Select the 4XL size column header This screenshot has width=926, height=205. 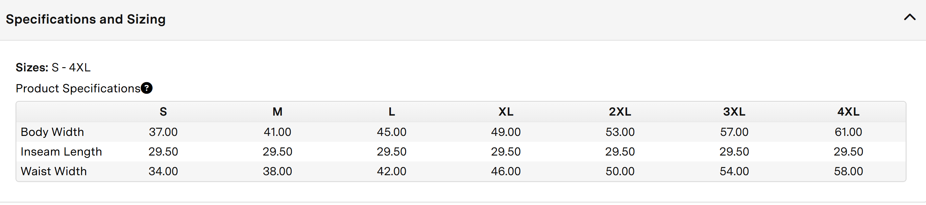(x=848, y=112)
